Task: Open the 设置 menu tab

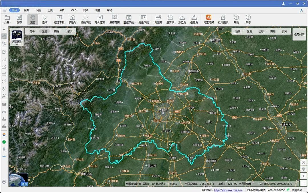Action: coord(98,10)
